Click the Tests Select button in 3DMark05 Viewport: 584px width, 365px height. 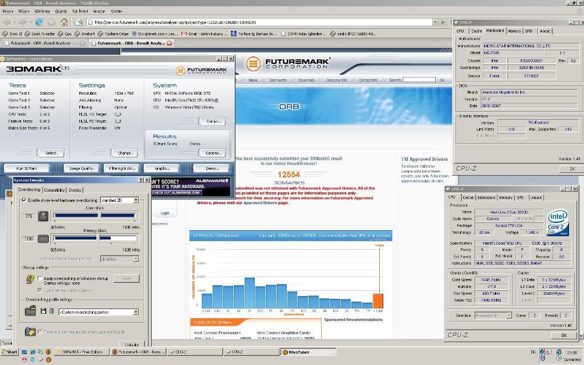(x=51, y=153)
